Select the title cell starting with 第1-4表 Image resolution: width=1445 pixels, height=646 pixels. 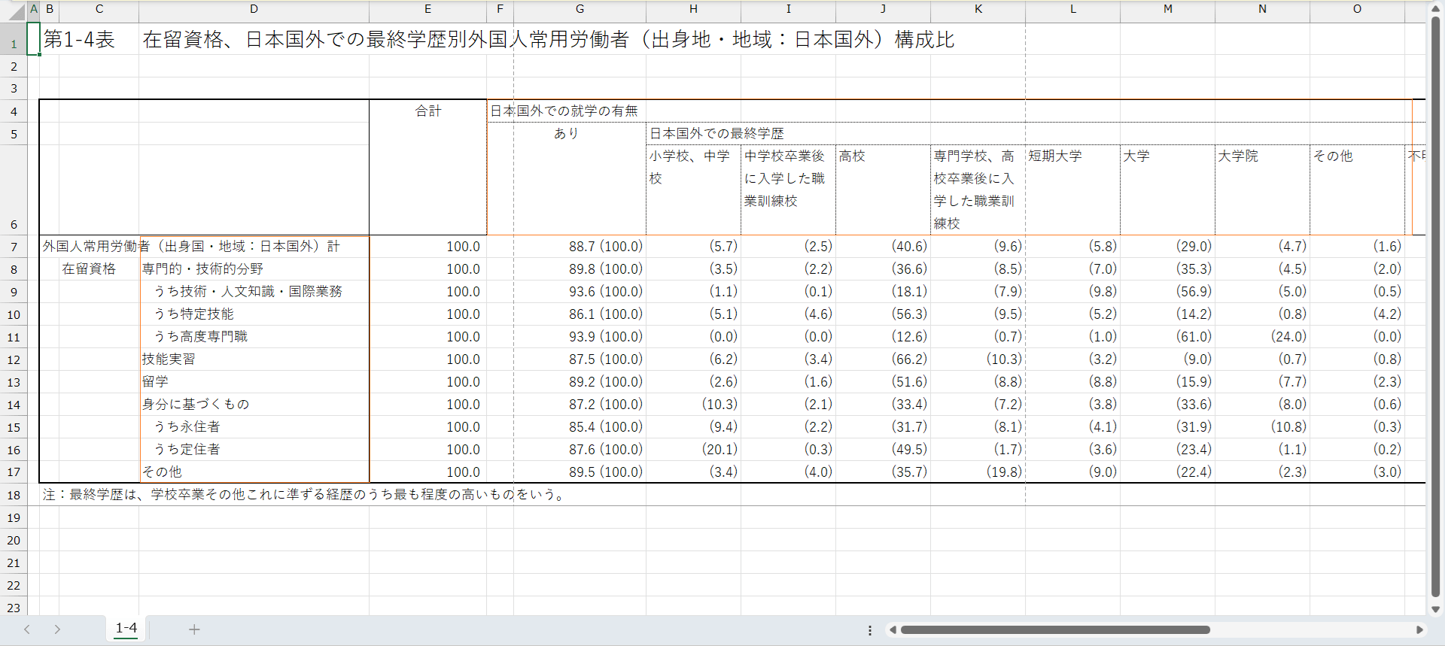coord(79,40)
